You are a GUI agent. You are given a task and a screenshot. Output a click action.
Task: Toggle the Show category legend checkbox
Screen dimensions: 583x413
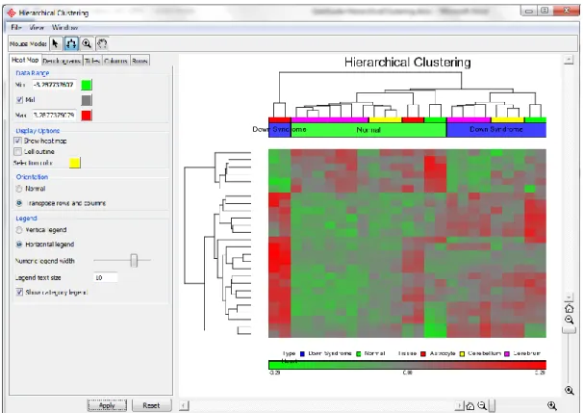point(19,292)
